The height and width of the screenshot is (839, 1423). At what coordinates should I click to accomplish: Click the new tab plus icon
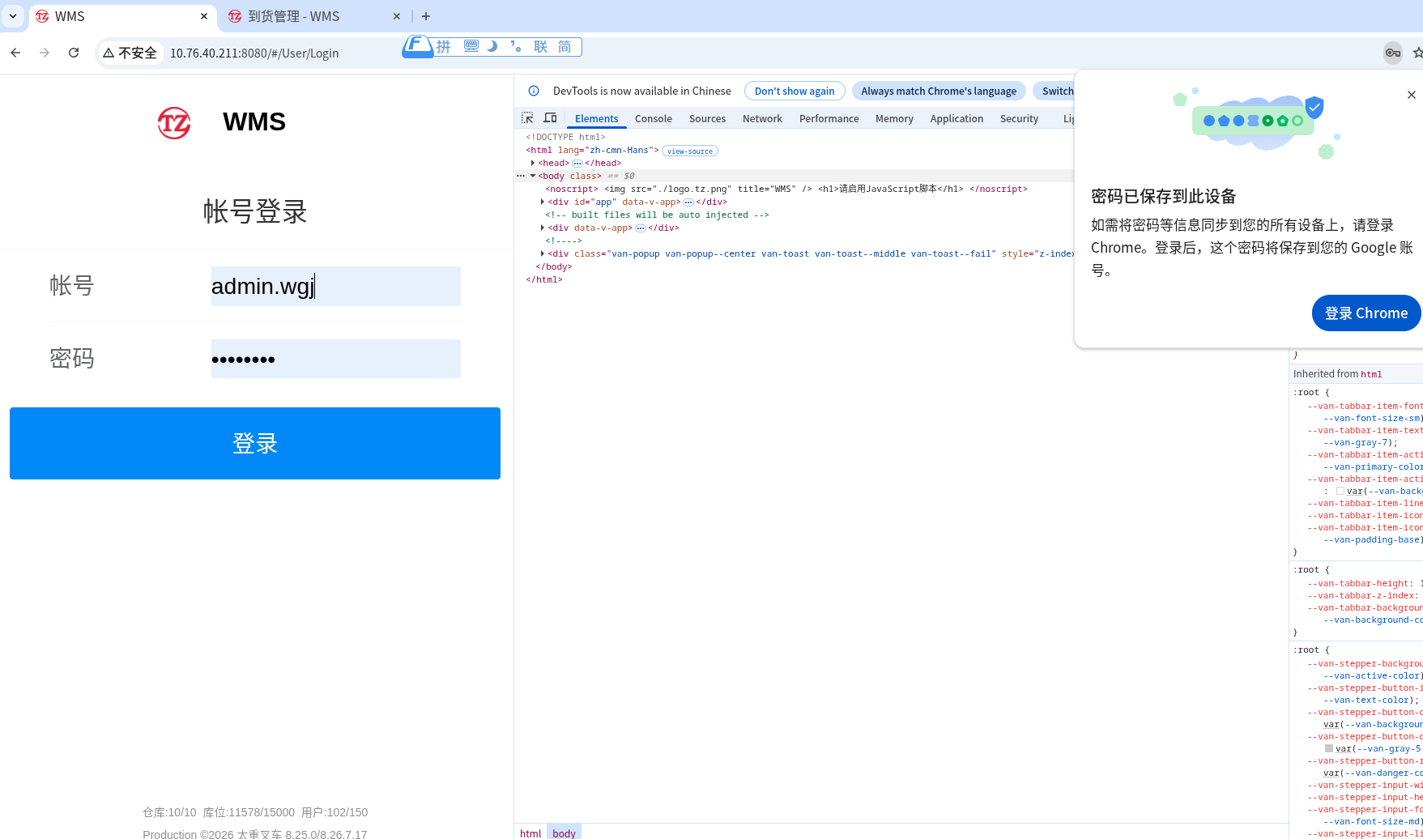tap(426, 16)
